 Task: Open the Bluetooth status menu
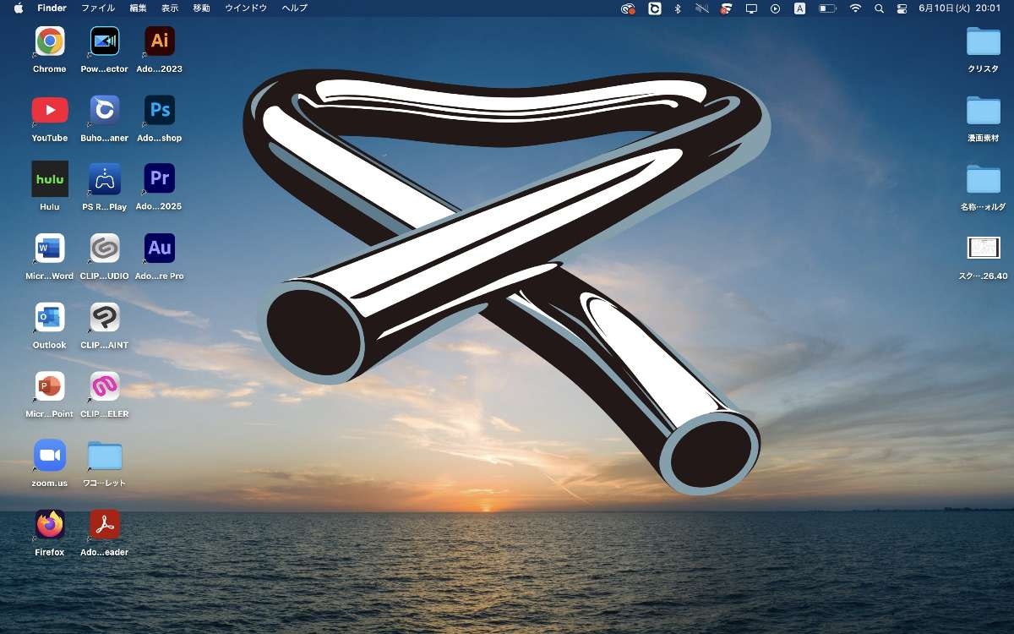(x=677, y=8)
